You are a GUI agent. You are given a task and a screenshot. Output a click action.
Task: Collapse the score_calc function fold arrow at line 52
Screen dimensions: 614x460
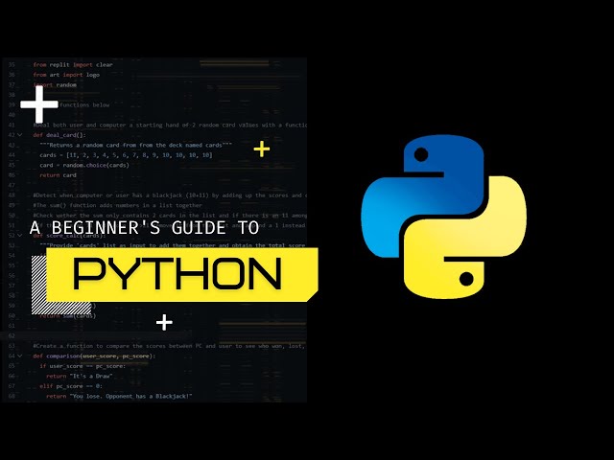[x=19, y=236]
